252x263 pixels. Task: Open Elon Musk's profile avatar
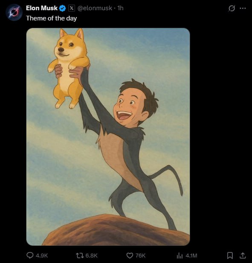[x=14, y=12]
